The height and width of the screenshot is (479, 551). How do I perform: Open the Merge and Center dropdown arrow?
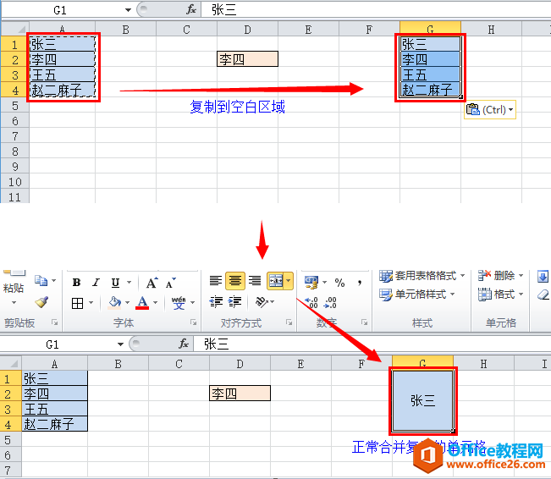(289, 281)
